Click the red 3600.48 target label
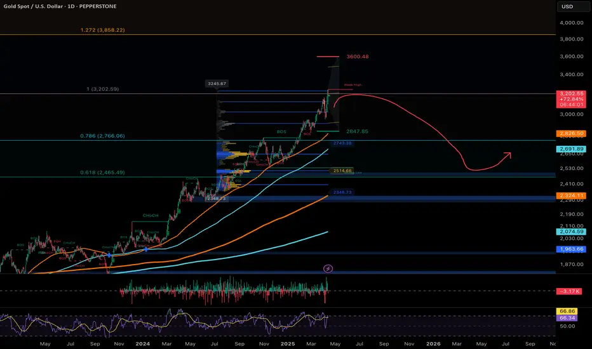The width and height of the screenshot is (592, 349). tap(358, 56)
